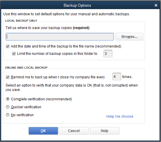Click the Cancel button
The width and height of the screenshot is (161, 142).
(x=74, y=131)
